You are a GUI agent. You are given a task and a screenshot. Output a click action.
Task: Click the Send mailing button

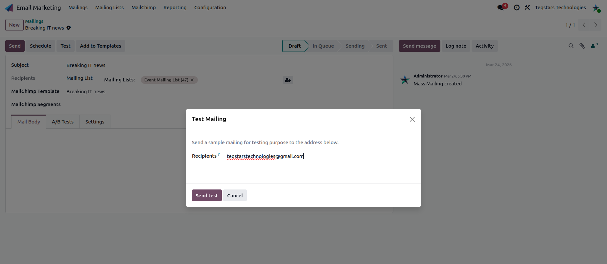coord(15,46)
